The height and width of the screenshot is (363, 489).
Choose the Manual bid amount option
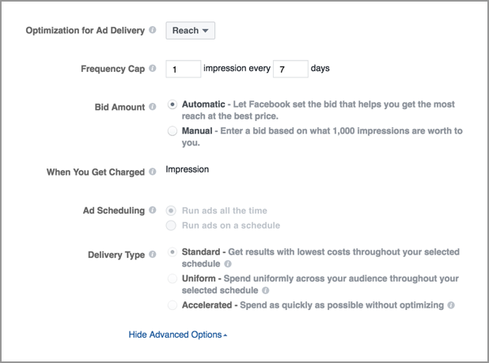(x=172, y=130)
